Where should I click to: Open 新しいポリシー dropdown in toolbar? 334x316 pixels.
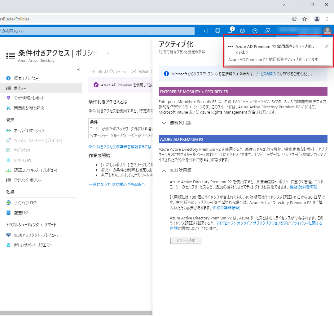109,71
